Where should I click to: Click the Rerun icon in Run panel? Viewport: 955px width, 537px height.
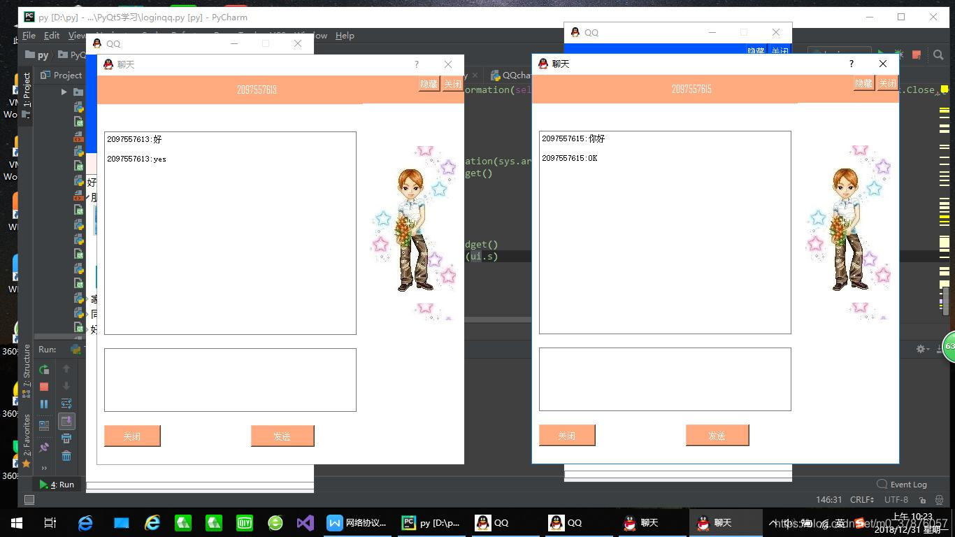[x=44, y=369]
